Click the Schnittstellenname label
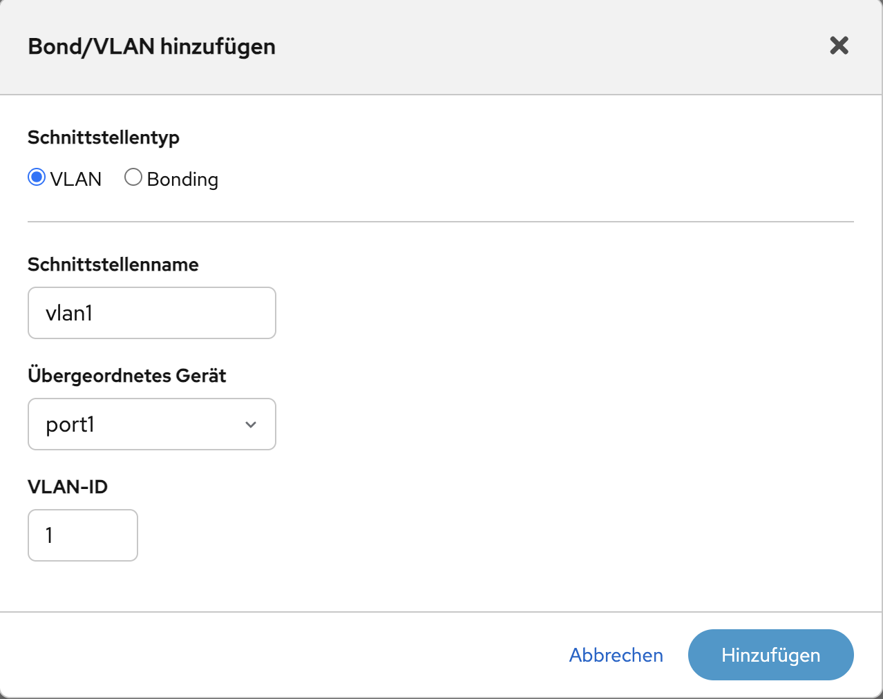 coord(113,265)
